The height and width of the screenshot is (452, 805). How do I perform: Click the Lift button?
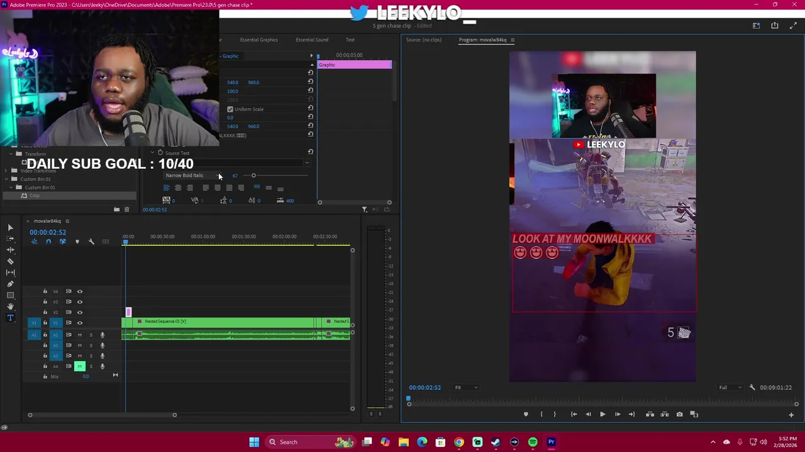(650, 414)
